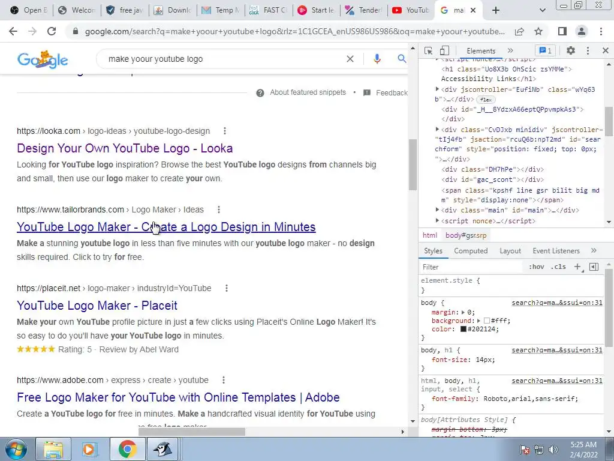Expand the div class main node

[x=437, y=210]
